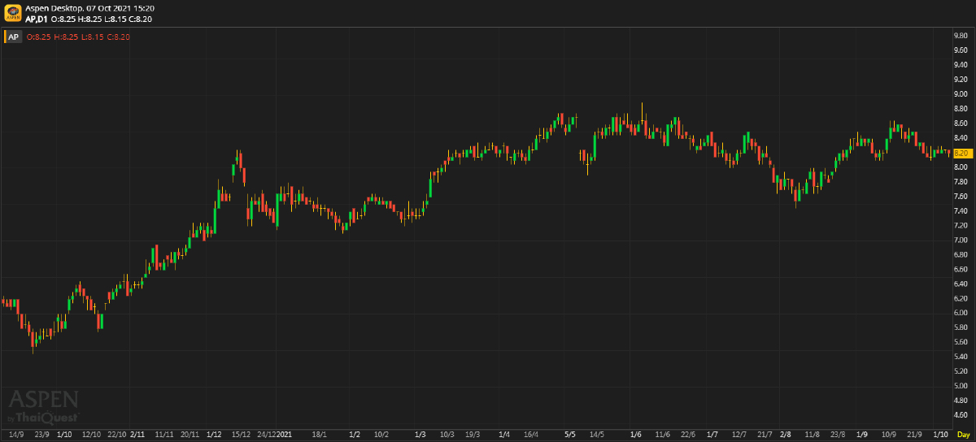Click the 10/9 date axis label

(889, 435)
